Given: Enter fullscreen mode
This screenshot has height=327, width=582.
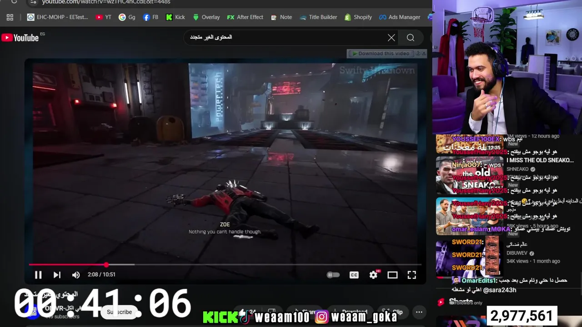Looking at the screenshot, I should pos(411,275).
